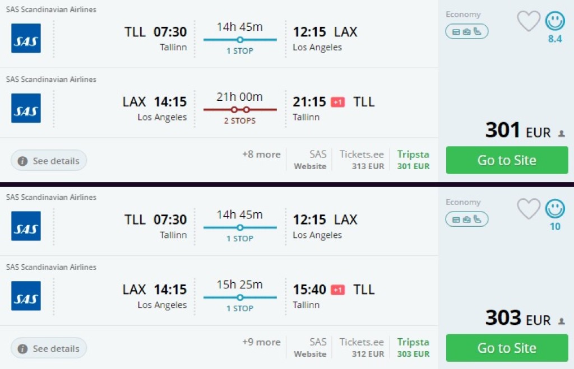Click SAS logo of first outbound flight
The image size is (574, 369).
pos(26,38)
